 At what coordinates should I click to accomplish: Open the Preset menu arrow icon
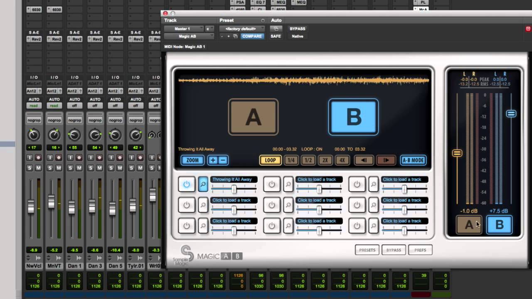point(263,20)
